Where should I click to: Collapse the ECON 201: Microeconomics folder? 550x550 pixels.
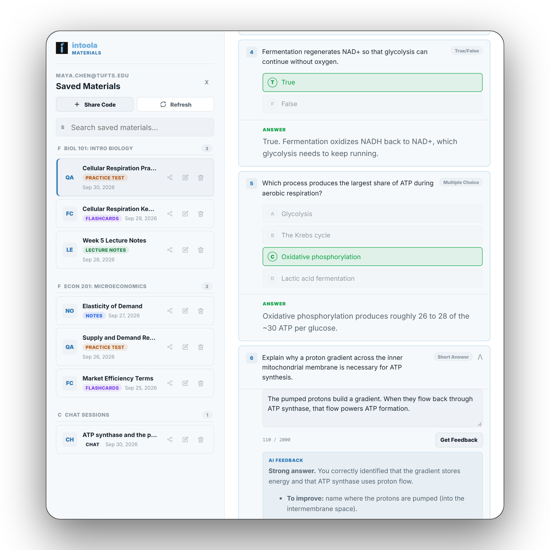click(135, 286)
